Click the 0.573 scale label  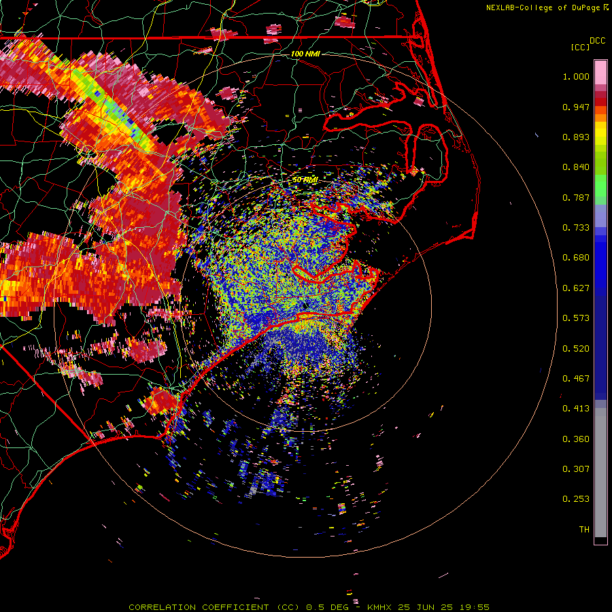[576, 318]
